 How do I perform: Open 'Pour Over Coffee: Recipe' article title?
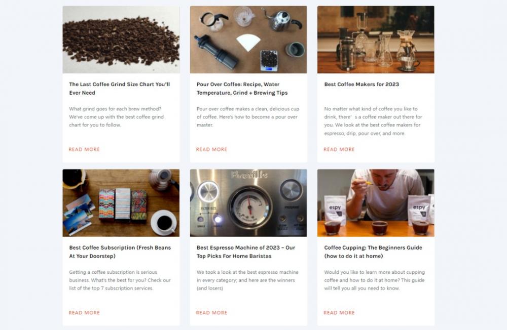(242, 89)
